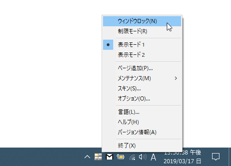Click the date and time clock
231x166 pixels.
182,157
